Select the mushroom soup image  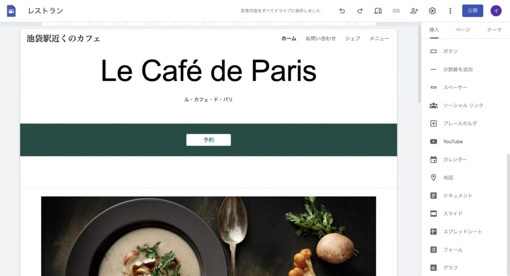[209, 236]
